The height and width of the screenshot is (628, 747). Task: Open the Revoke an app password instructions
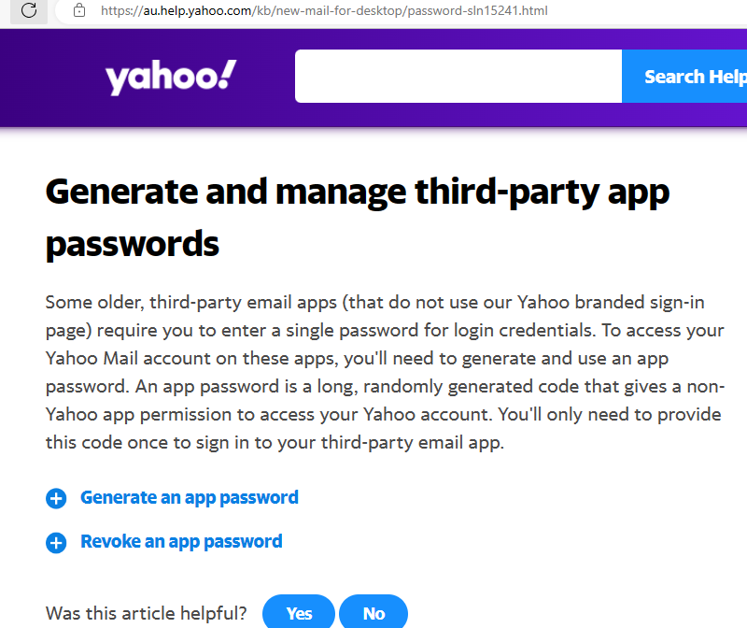(181, 541)
